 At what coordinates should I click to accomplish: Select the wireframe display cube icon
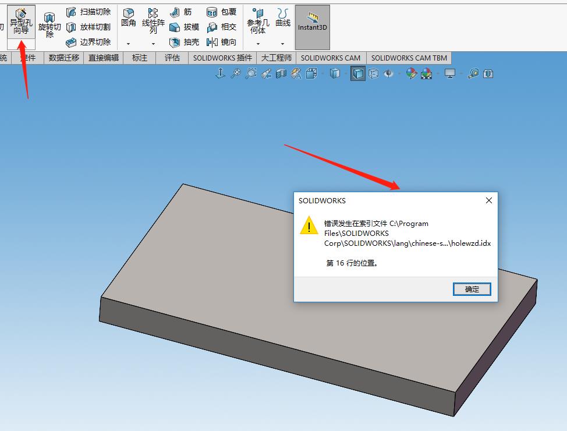(374, 74)
